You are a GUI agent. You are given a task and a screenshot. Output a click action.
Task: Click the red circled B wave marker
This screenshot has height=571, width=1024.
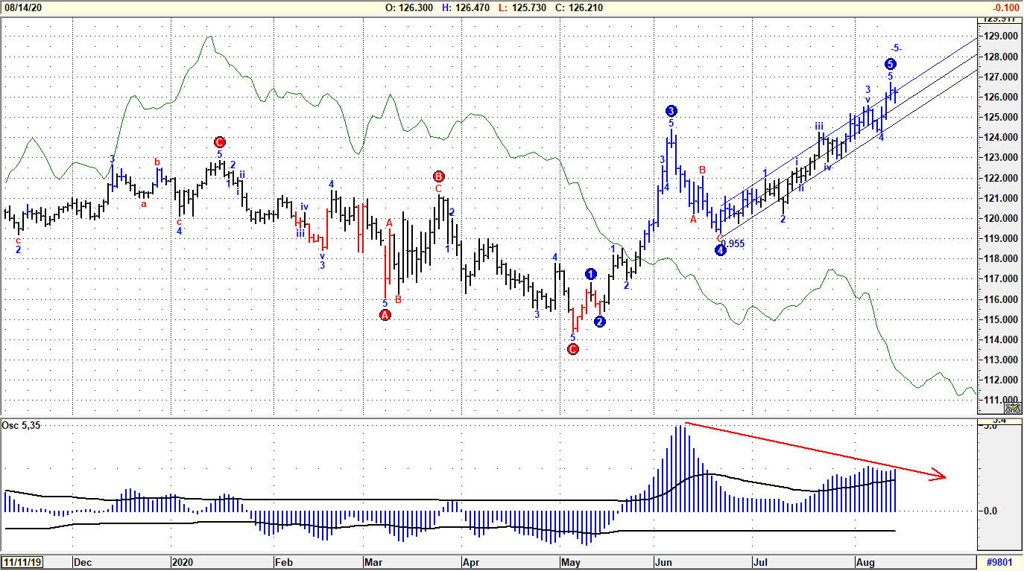(x=438, y=176)
